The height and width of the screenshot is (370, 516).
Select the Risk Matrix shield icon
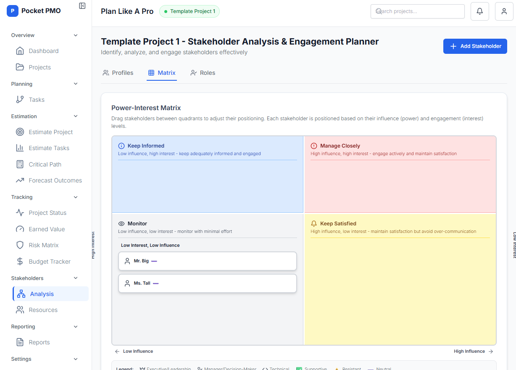click(x=20, y=245)
